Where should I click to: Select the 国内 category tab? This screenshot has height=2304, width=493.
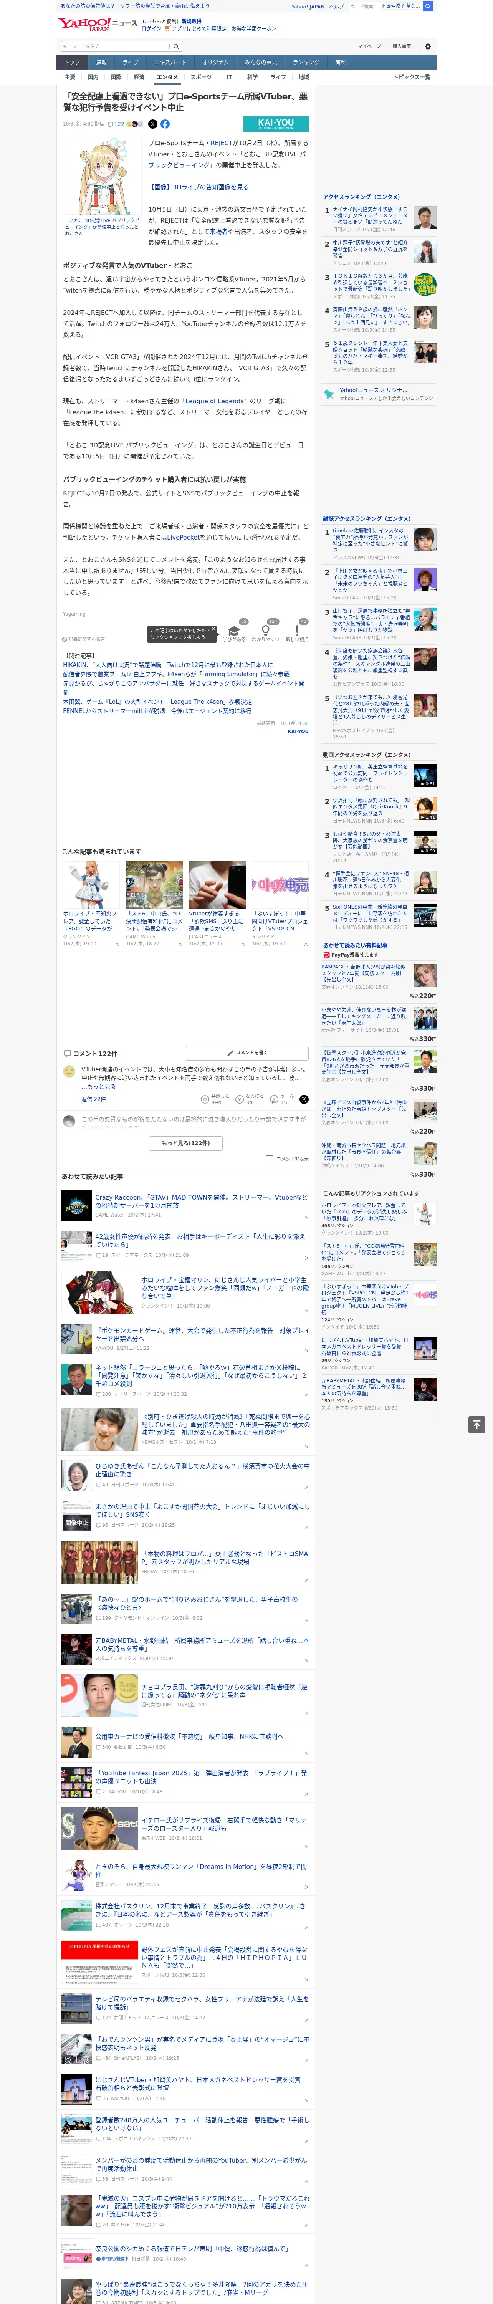(93, 77)
